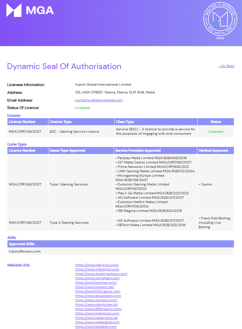This screenshot has width=242, height=329.
Task: Click the Game Types section heading
Action: (x=17, y=144)
